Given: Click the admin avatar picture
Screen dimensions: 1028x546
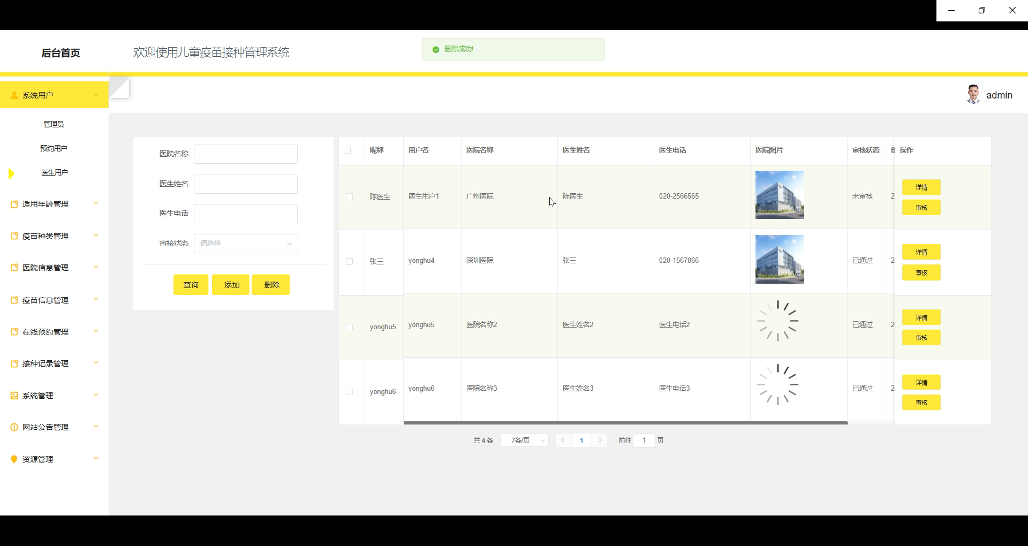Looking at the screenshot, I should 973,94.
